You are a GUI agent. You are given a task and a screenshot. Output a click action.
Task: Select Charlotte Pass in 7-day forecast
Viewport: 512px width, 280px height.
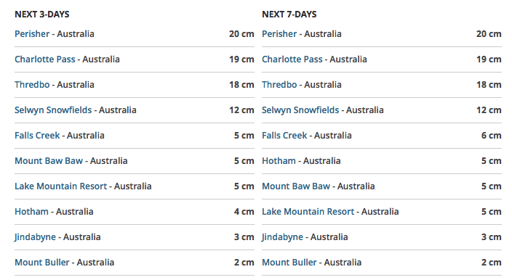coord(292,59)
